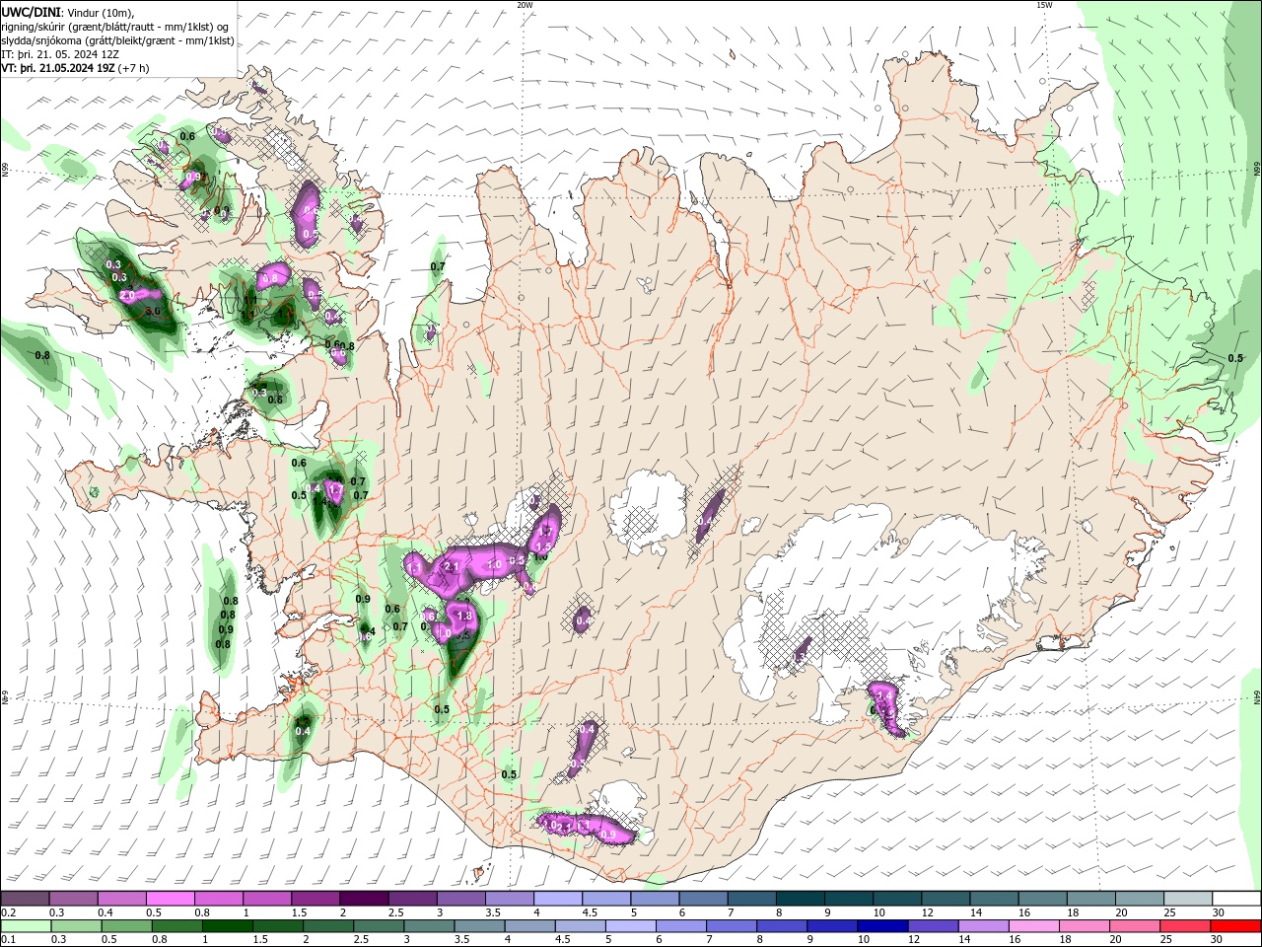Click the '0.5' rain value off the east coast
Image resolution: width=1262 pixels, height=947 pixels.
(x=1235, y=358)
